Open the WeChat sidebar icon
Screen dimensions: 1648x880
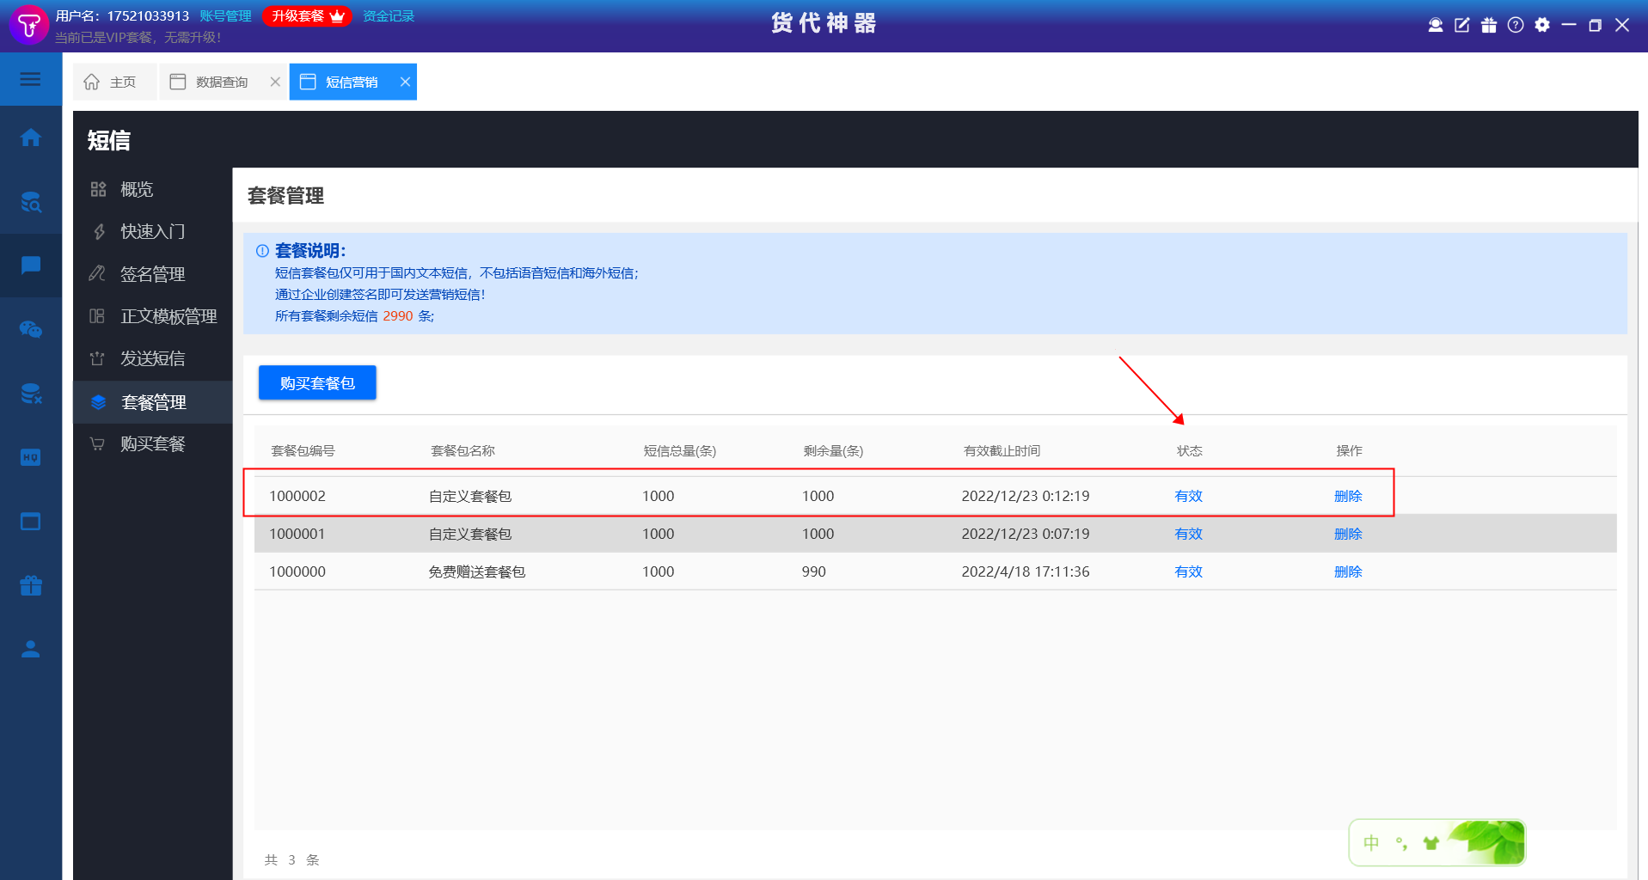click(31, 329)
